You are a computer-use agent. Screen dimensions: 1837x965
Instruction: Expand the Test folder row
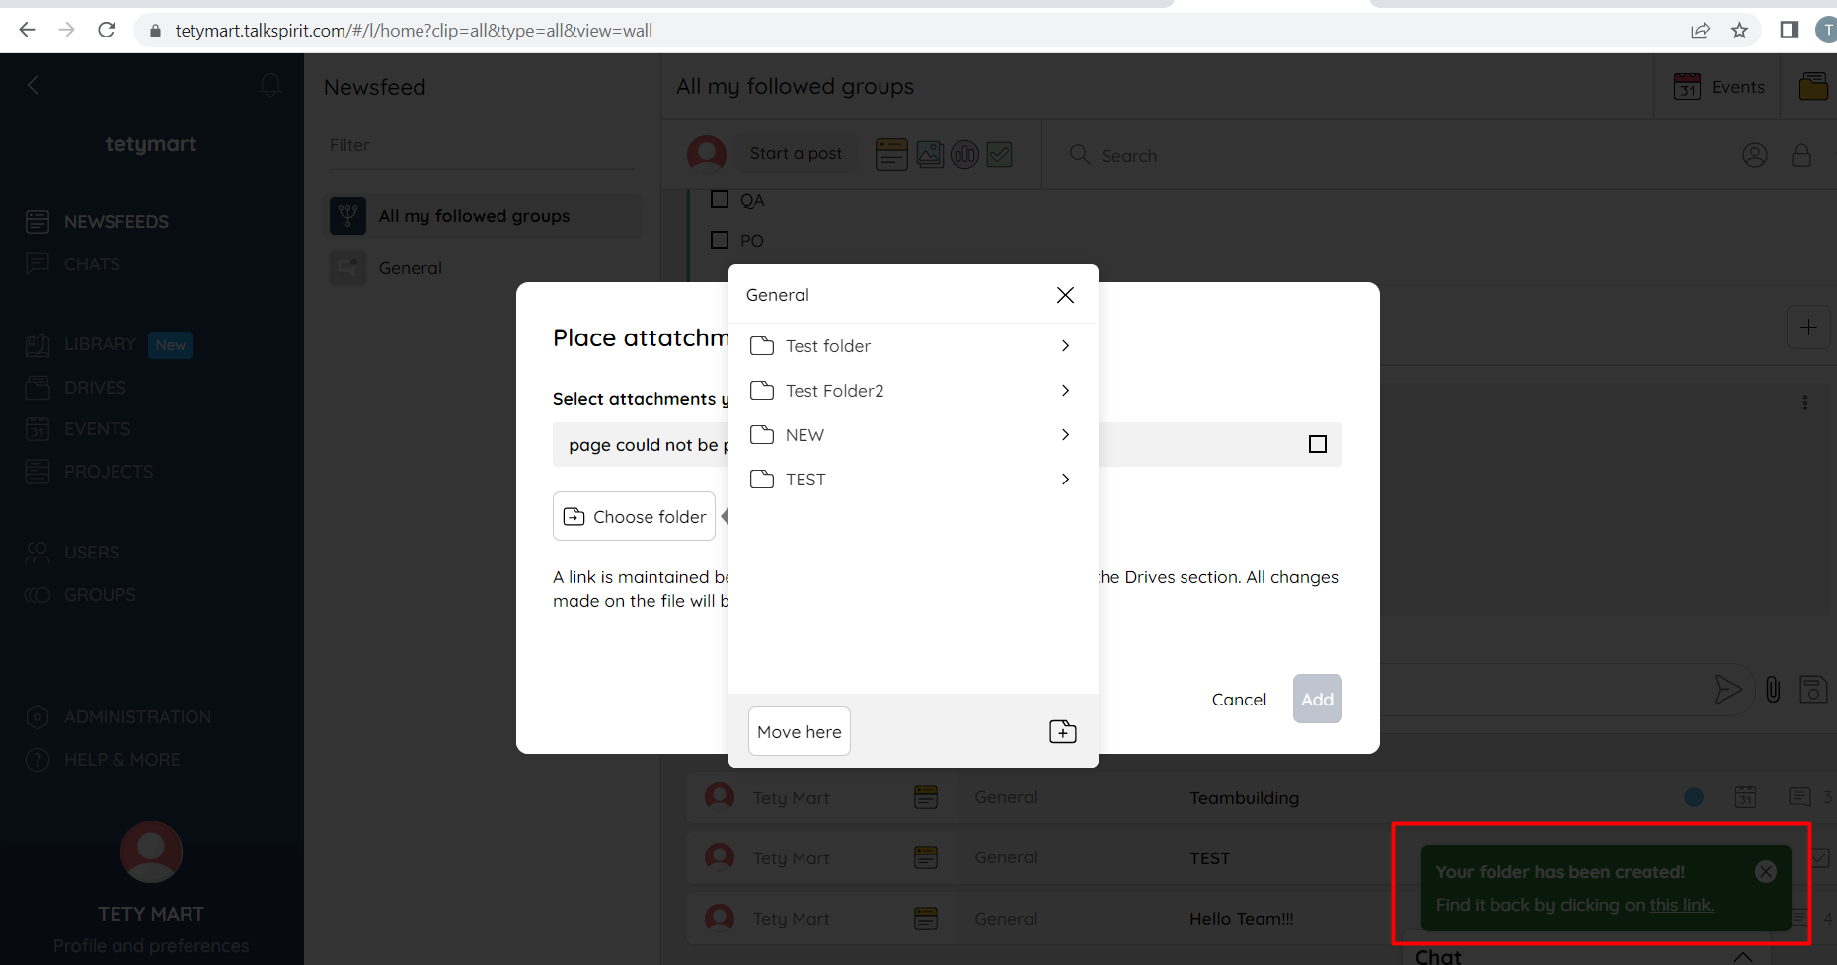[913, 346]
